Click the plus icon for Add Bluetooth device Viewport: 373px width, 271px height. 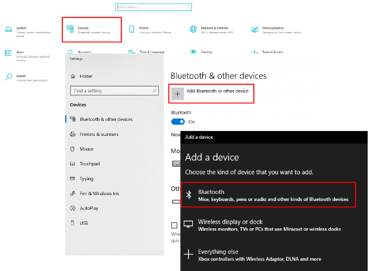177,94
